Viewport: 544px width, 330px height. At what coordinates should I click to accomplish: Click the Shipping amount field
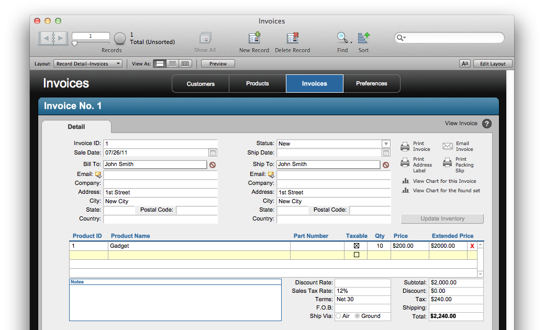coord(456,308)
